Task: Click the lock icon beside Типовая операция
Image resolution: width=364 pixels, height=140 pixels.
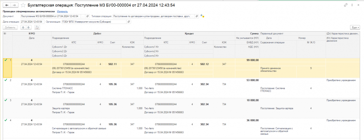Action: coord(202,16)
